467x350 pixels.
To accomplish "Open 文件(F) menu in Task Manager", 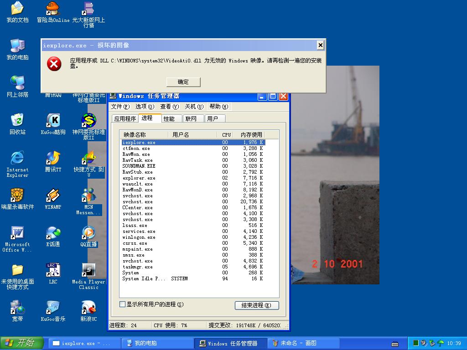I will [120, 107].
